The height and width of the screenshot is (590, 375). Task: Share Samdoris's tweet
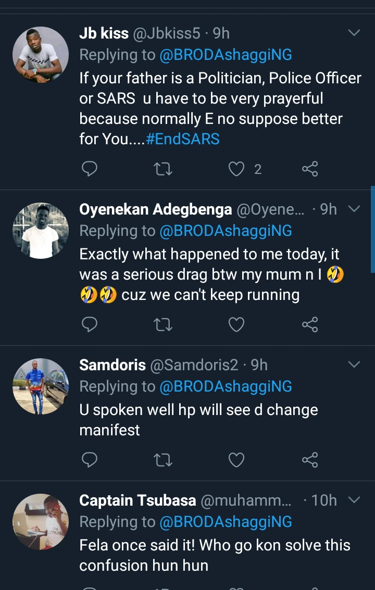310,460
